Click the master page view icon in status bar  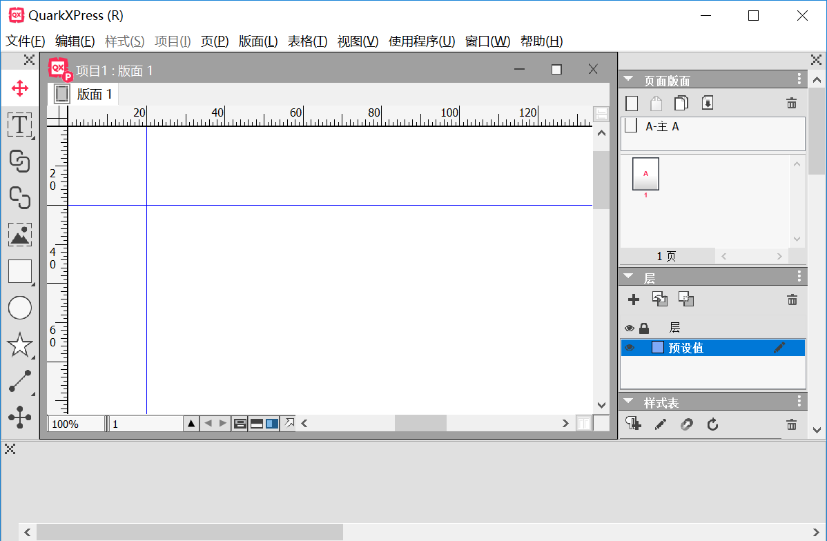click(x=240, y=424)
